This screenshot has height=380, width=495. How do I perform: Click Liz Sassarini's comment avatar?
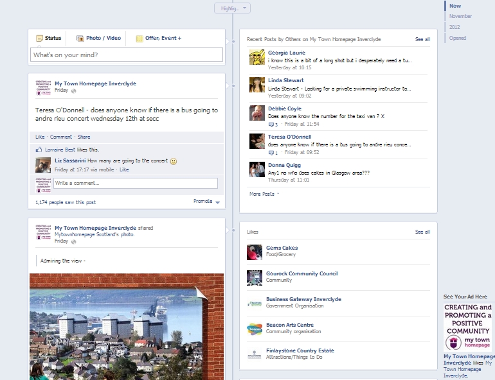tap(43, 165)
